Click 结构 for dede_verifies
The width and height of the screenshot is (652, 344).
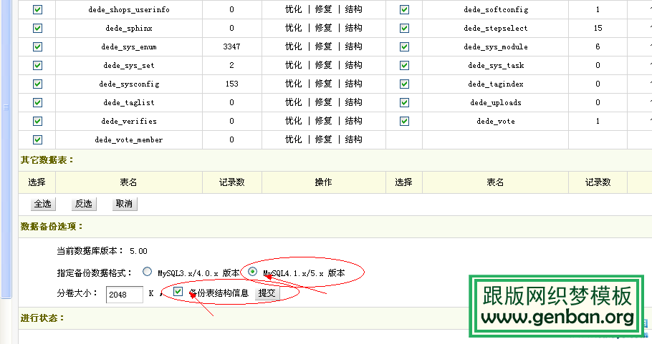coord(353,121)
